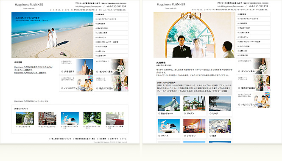Click Happiness PLANNERのハッピーカップル heading
Screen dimensions: 282x161
pyautogui.click(x=31, y=101)
